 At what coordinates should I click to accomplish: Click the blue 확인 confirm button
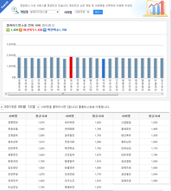click(98, 12)
